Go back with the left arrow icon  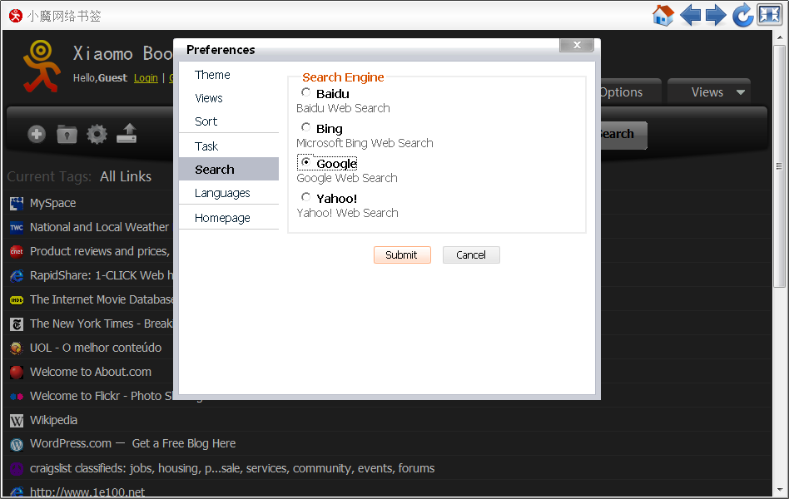click(x=690, y=15)
